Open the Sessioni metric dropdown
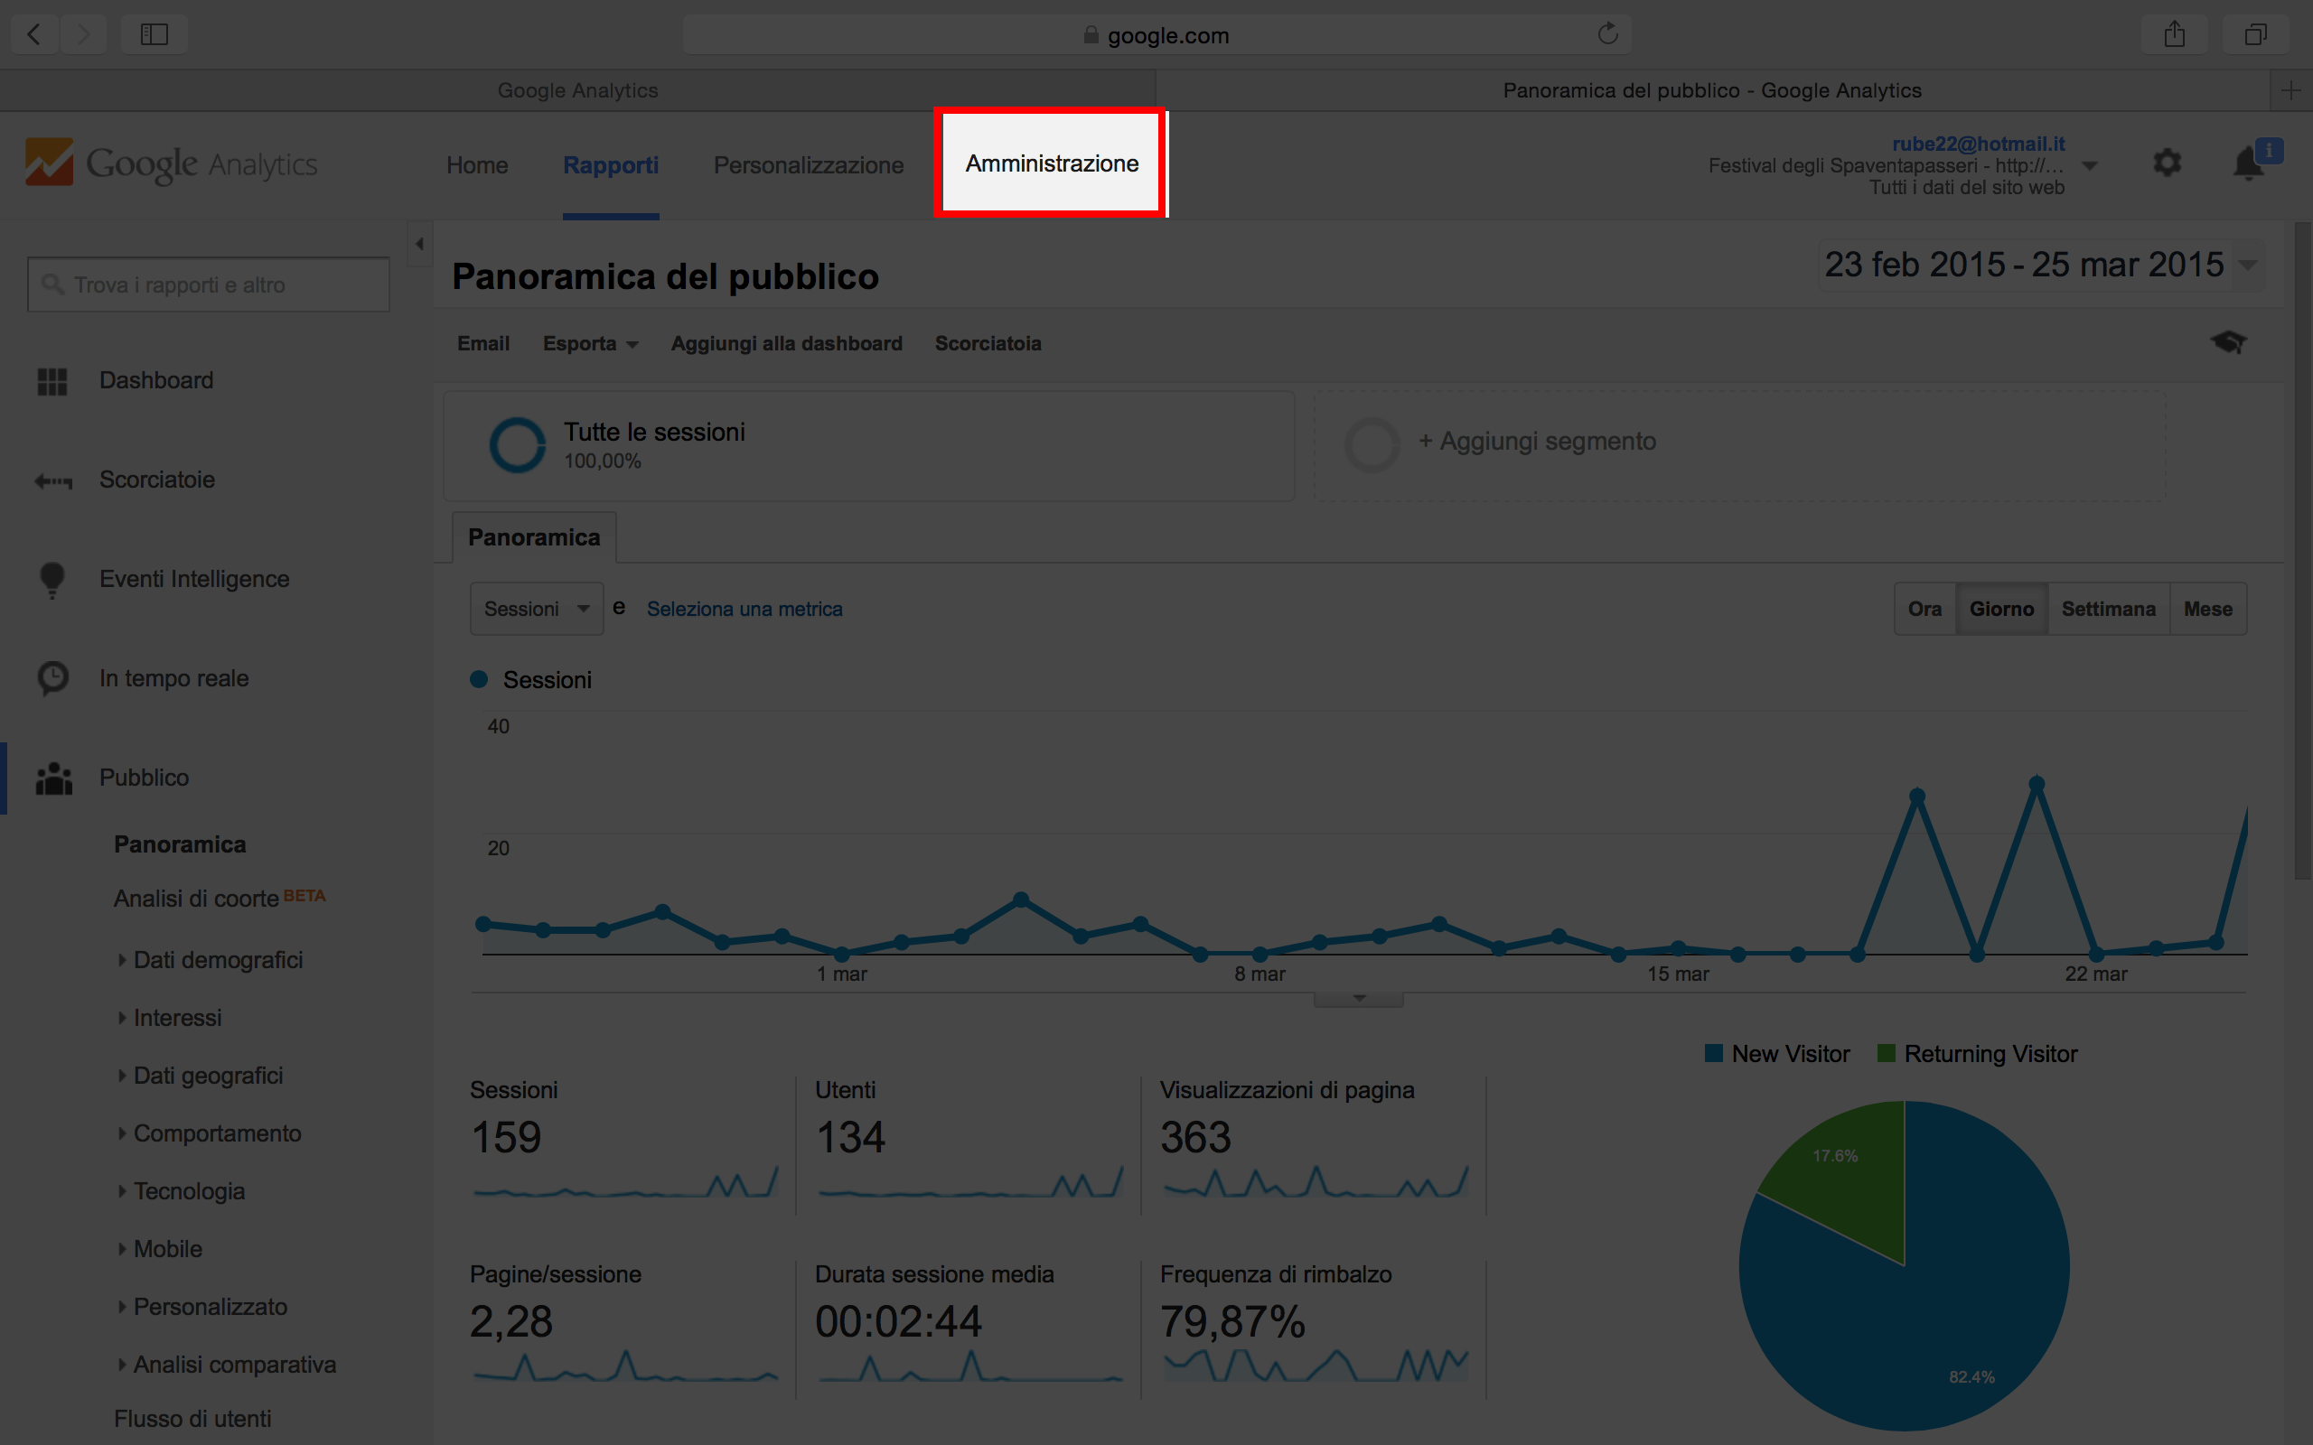Viewport: 2313px width, 1445px height. pyautogui.click(x=536, y=609)
